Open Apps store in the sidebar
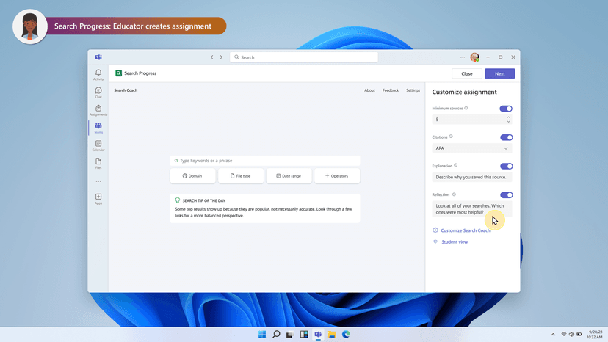The width and height of the screenshot is (608, 342). pos(98,199)
